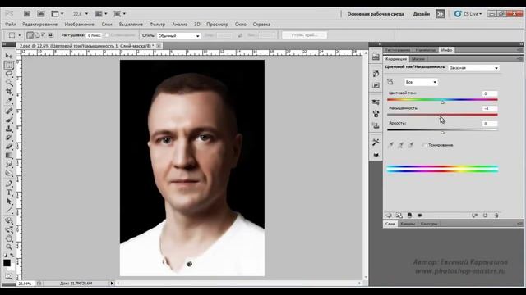
Task: Toggle Quick Mask mode at toolbox bottom
Action: point(9,276)
